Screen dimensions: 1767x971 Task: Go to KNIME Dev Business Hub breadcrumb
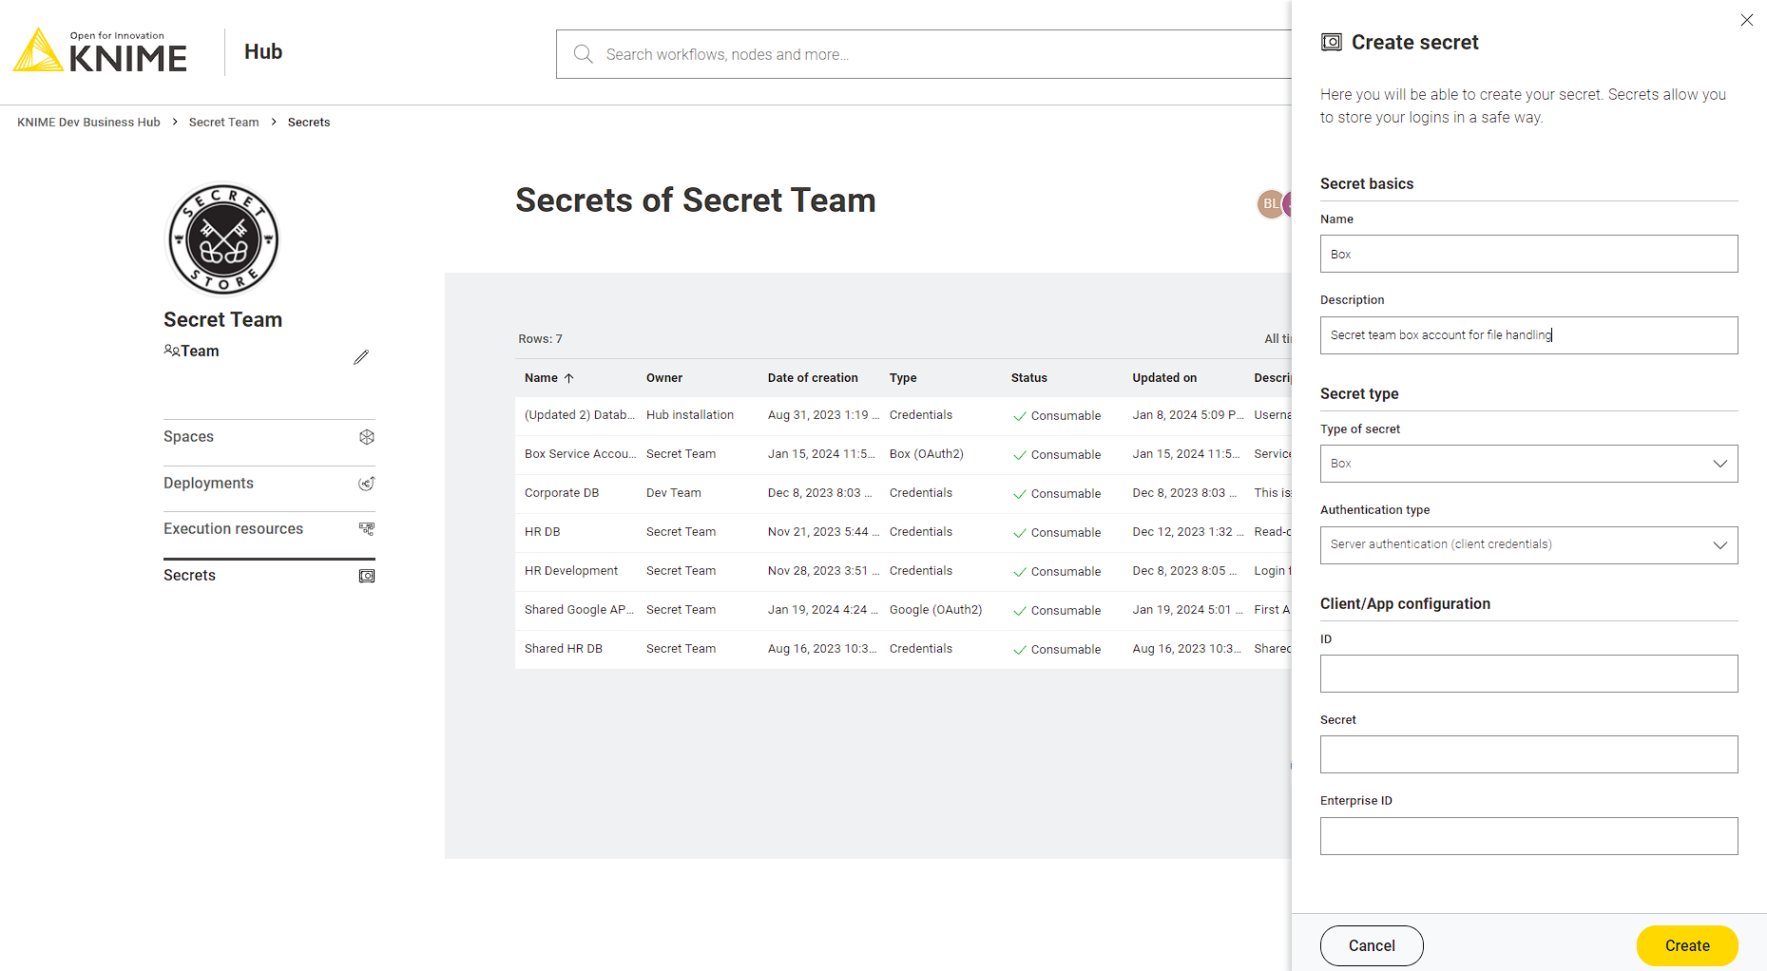click(88, 123)
